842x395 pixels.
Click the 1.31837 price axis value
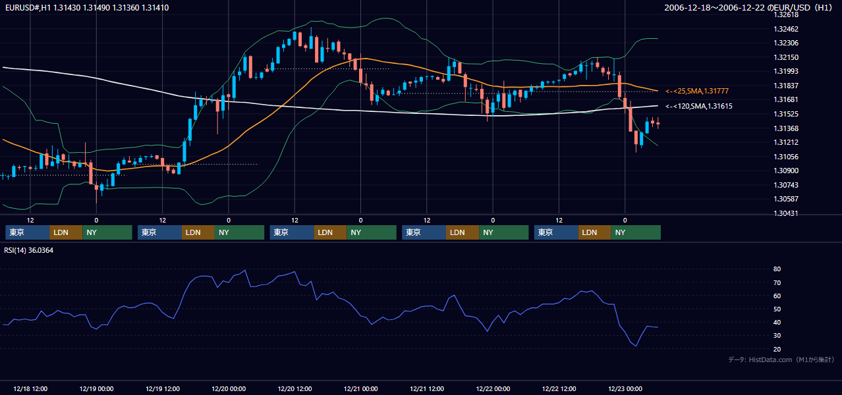(786, 86)
